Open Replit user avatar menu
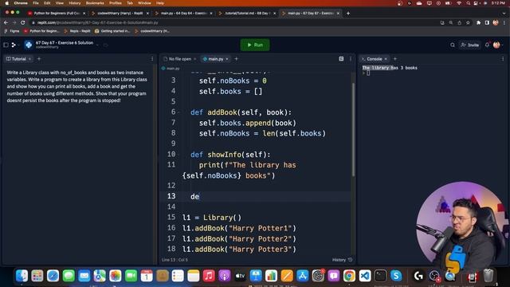 [x=496, y=45]
